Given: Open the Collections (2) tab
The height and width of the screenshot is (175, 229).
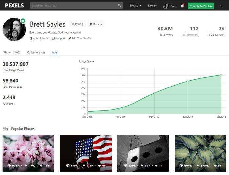Looking at the screenshot, I should (36, 52).
